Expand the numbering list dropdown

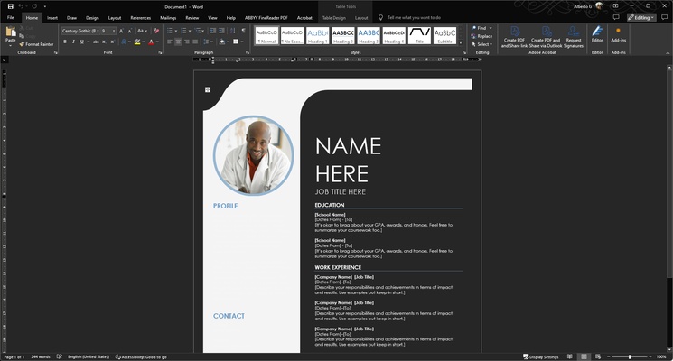coord(190,31)
